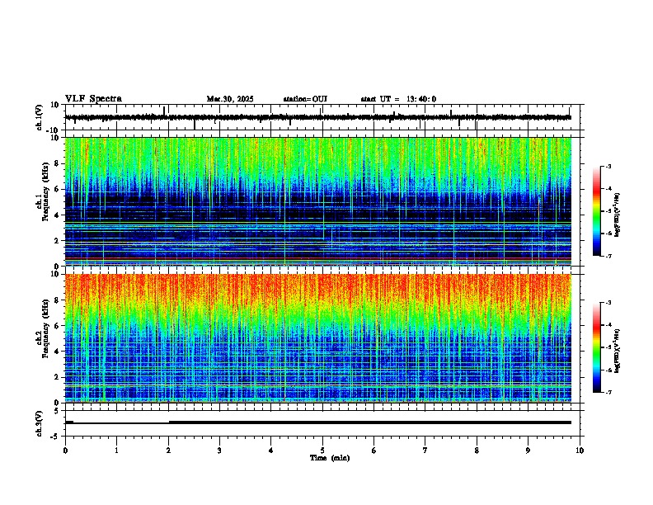Click the "Time (min)" axis title
This screenshot has height=505, width=653.
pos(330,458)
